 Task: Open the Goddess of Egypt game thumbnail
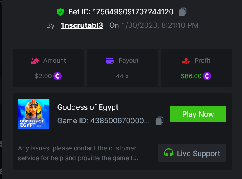click(34, 114)
